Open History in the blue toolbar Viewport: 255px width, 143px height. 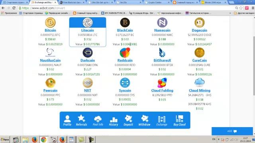[113, 122]
